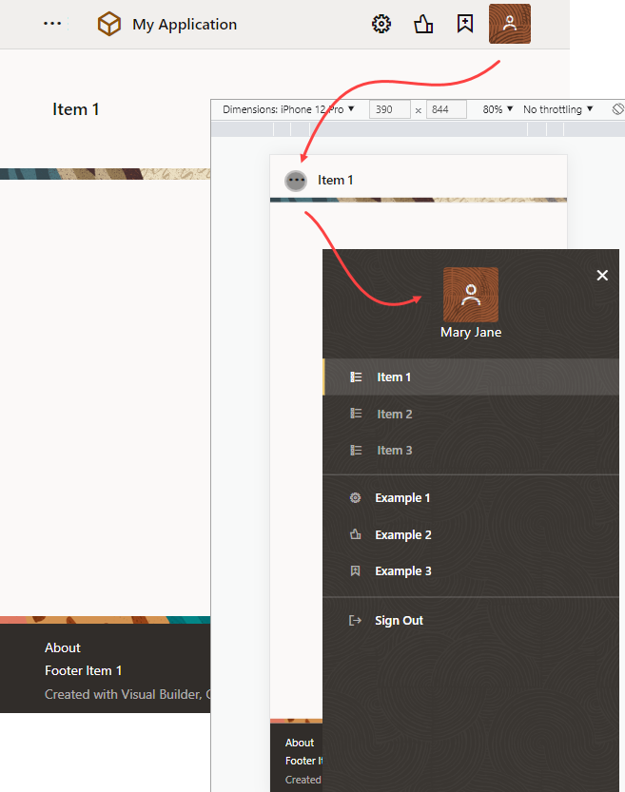Click Item 1 title in mobile preview header
Image resolution: width=625 pixels, height=792 pixels.
click(336, 180)
